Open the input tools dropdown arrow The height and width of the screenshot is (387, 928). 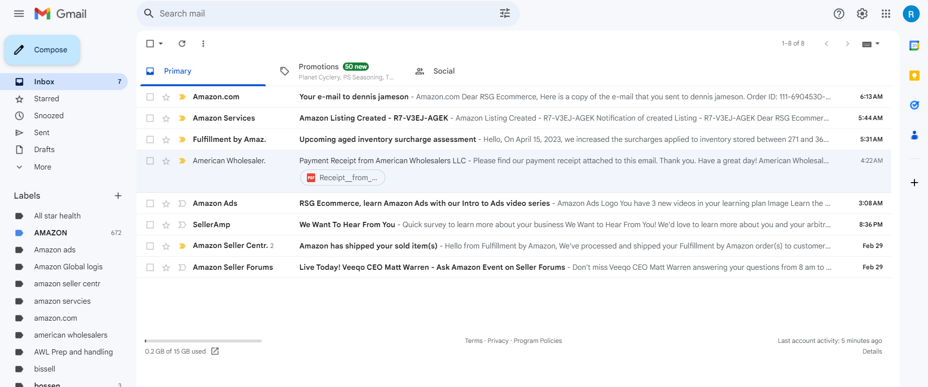point(877,44)
